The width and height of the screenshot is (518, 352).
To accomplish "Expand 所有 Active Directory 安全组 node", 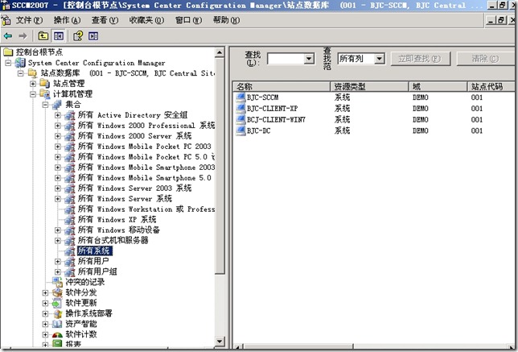I will (57, 115).
